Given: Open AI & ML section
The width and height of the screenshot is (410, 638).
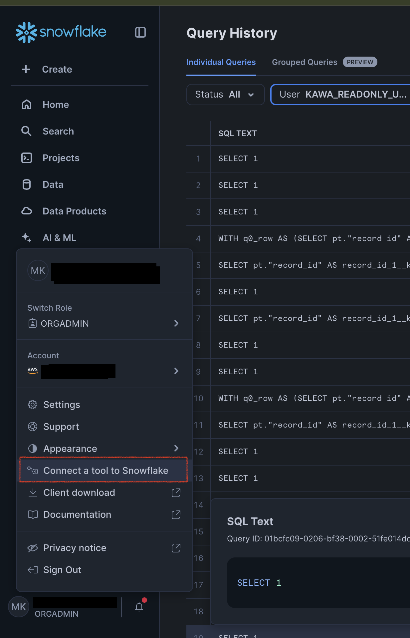Looking at the screenshot, I should [59, 238].
